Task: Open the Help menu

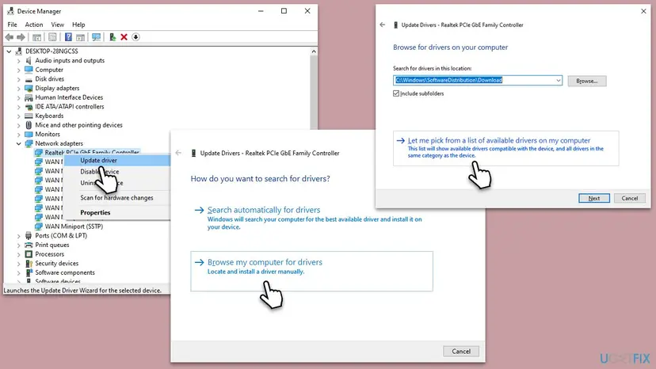Action: (x=78, y=25)
